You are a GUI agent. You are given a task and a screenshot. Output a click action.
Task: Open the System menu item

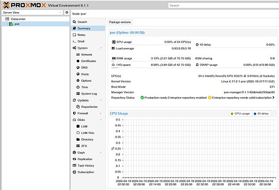click(88, 48)
